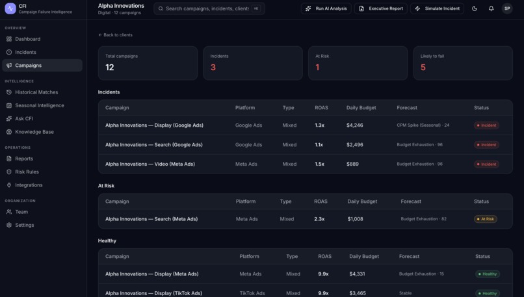This screenshot has height=297, width=524.
Task: Open Settings in the sidebar
Action: pos(42,225)
